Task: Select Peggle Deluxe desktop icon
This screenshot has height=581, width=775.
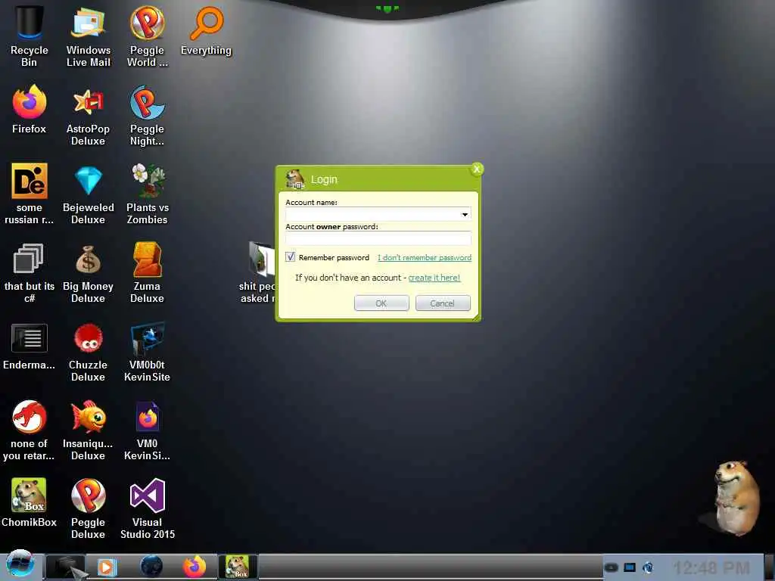Action: pos(88,508)
